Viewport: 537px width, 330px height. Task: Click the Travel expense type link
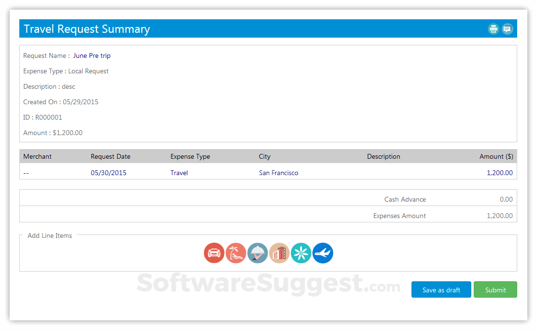(179, 173)
